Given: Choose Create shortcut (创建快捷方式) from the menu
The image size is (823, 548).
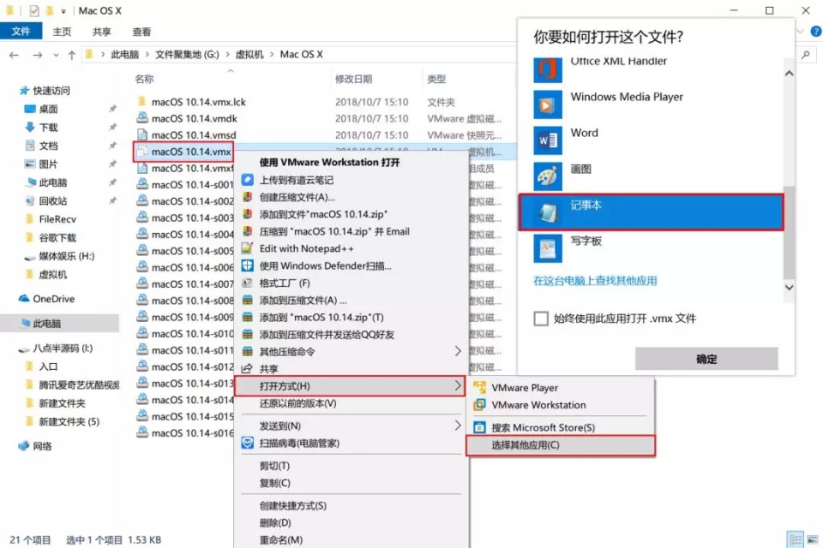Looking at the screenshot, I should pyautogui.click(x=293, y=505).
